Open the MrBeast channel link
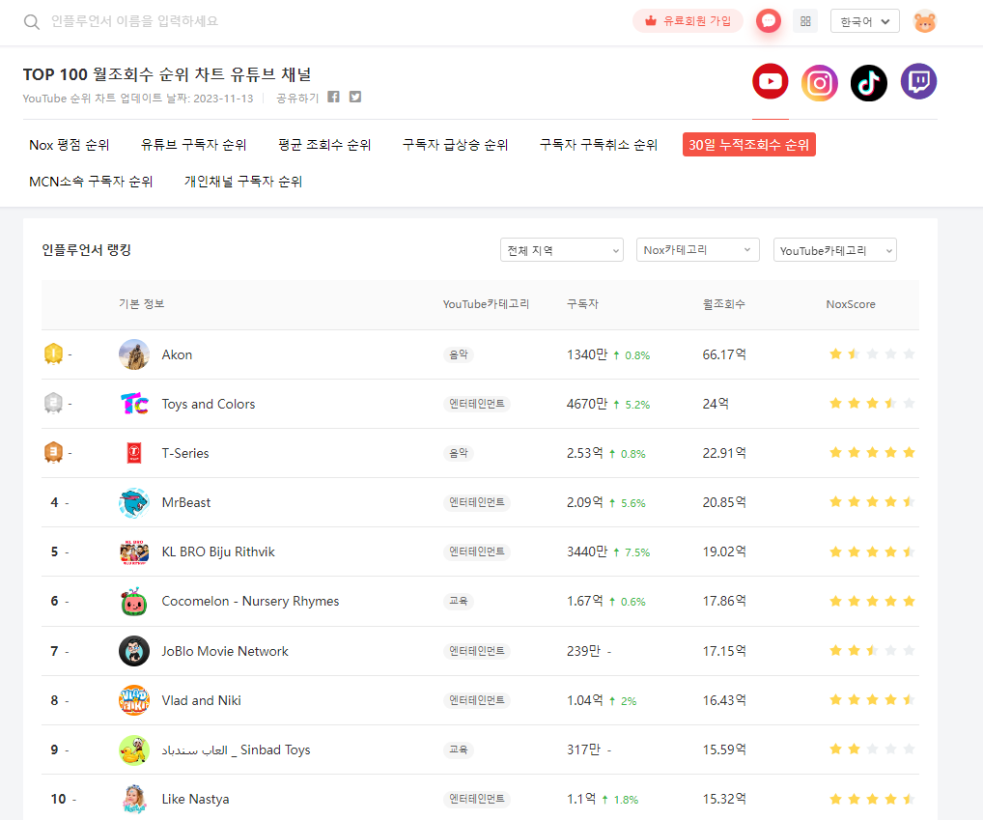The width and height of the screenshot is (983, 820). pyautogui.click(x=186, y=503)
